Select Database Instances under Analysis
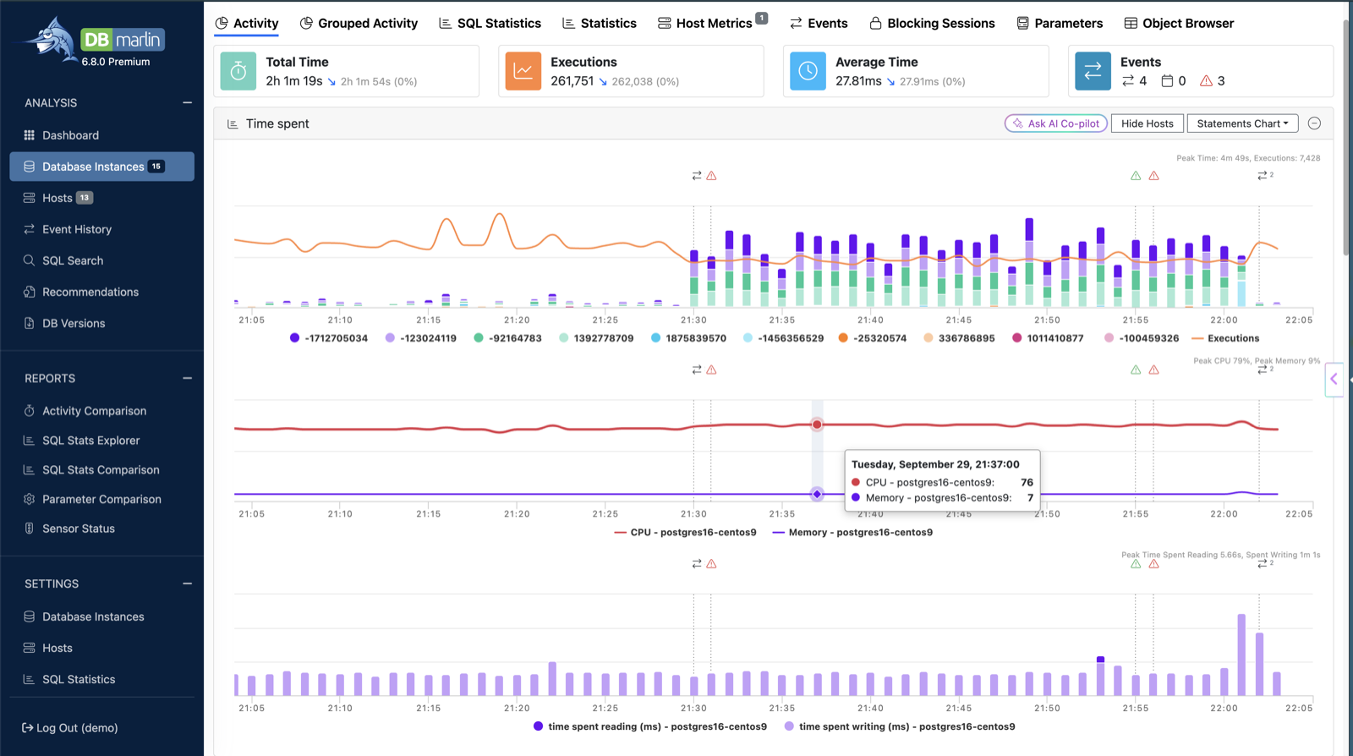The width and height of the screenshot is (1353, 756). [101, 167]
